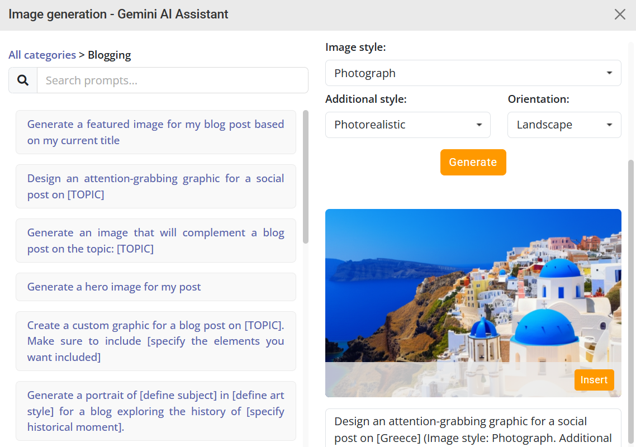Viewport: 636px width, 447px height.
Task: Click the Blogging breadcrumb label
Action: pos(110,55)
